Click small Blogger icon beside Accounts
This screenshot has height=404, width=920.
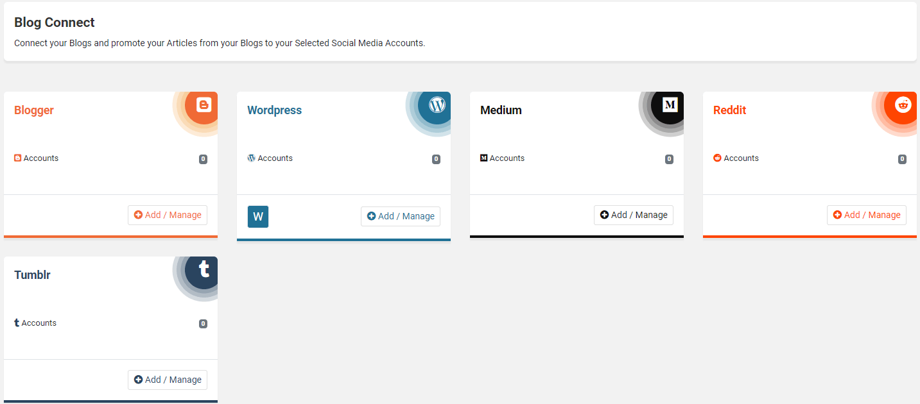coord(18,158)
